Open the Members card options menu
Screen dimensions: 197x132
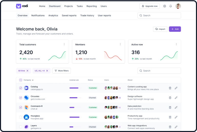(120, 44)
